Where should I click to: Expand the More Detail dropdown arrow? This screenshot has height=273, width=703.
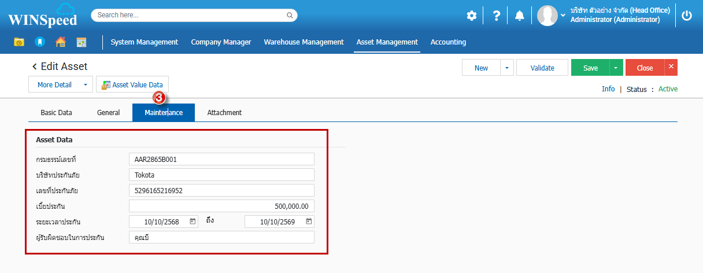(x=85, y=85)
